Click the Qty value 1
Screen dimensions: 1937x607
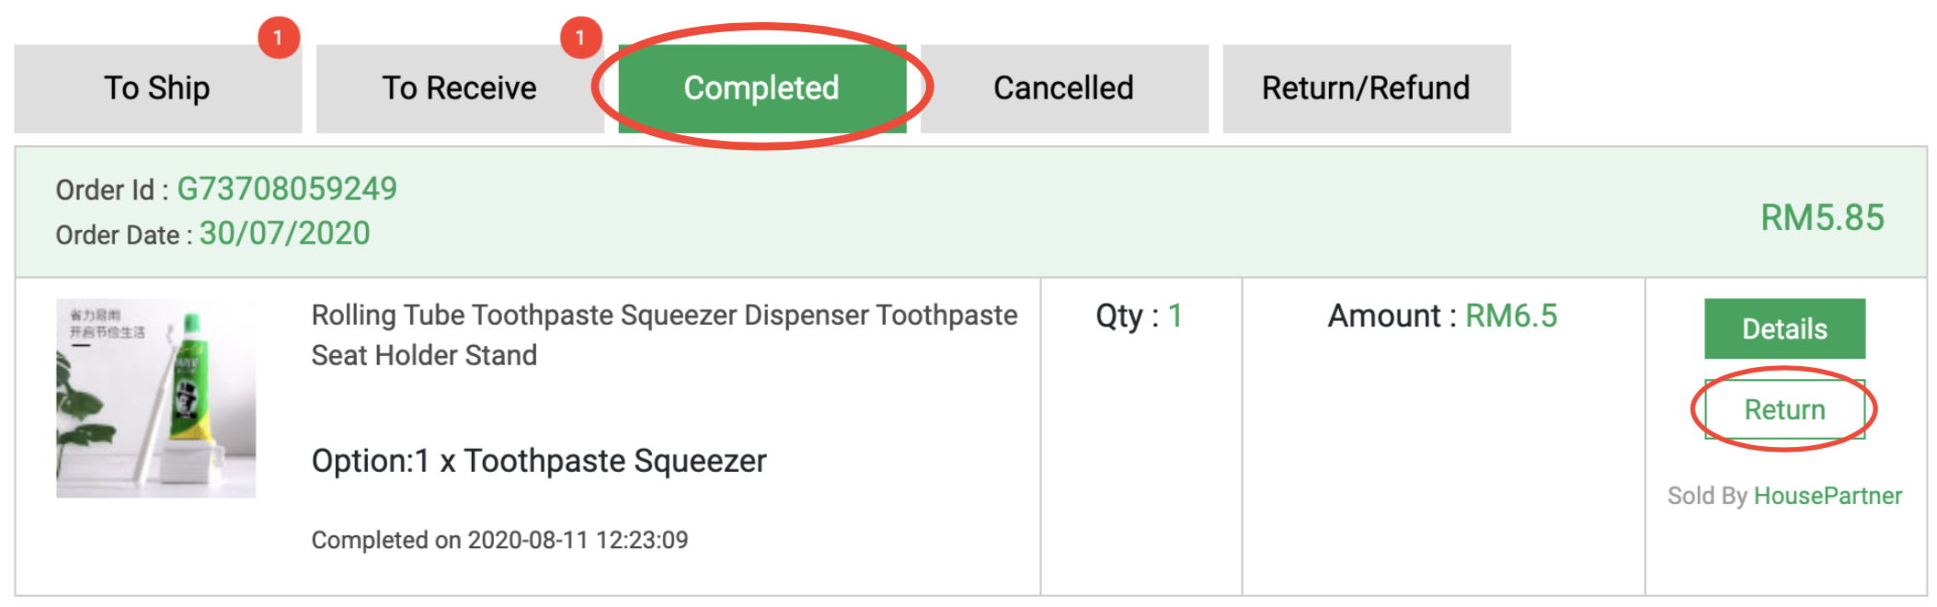1175,316
